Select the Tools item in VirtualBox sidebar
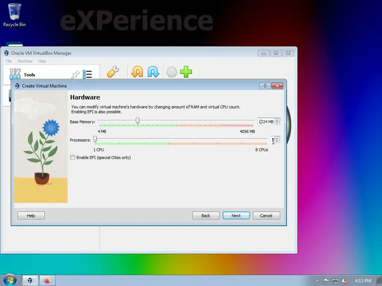The width and height of the screenshot is (382, 286). (x=51, y=74)
